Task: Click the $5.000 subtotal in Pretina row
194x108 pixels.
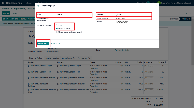Action: 161,78
